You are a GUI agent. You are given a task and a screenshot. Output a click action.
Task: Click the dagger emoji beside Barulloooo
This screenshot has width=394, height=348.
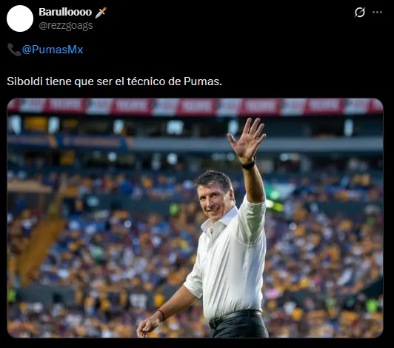pos(101,13)
